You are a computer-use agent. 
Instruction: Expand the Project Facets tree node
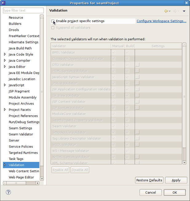click(5, 110)
